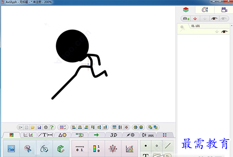Toggle the grid display button

tap(63, 127)
